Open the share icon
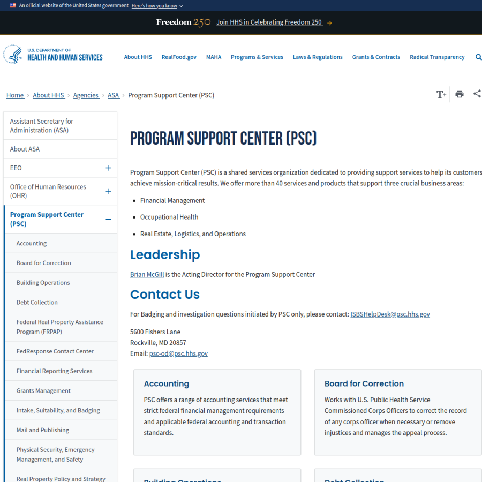482x482 pixels. point(477,94)
